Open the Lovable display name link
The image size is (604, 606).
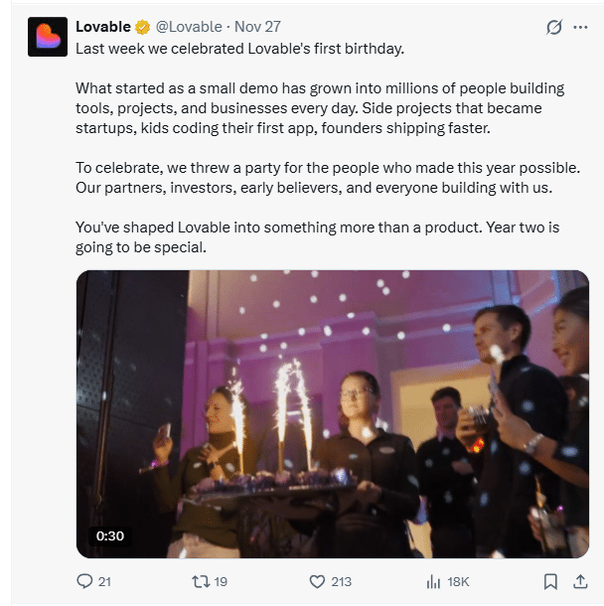[x=102, y=27]
